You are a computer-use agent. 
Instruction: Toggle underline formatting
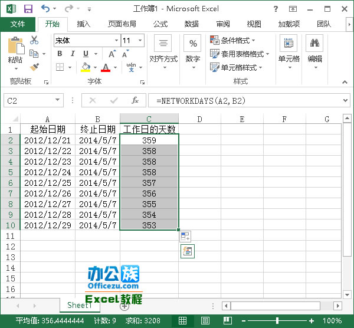(x=86, y=54)
